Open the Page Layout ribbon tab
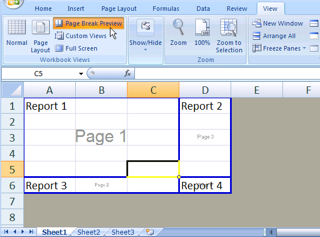The width and height of the screenshot is (320, 237). click(x=119, y=9)
